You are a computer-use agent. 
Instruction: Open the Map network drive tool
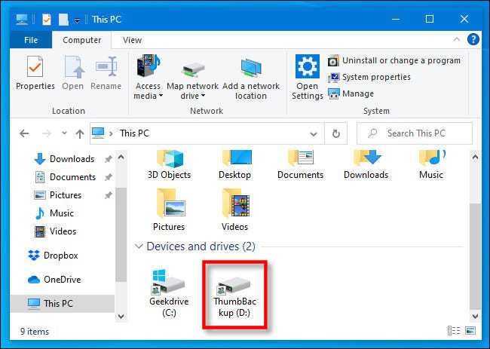(192, 77)
